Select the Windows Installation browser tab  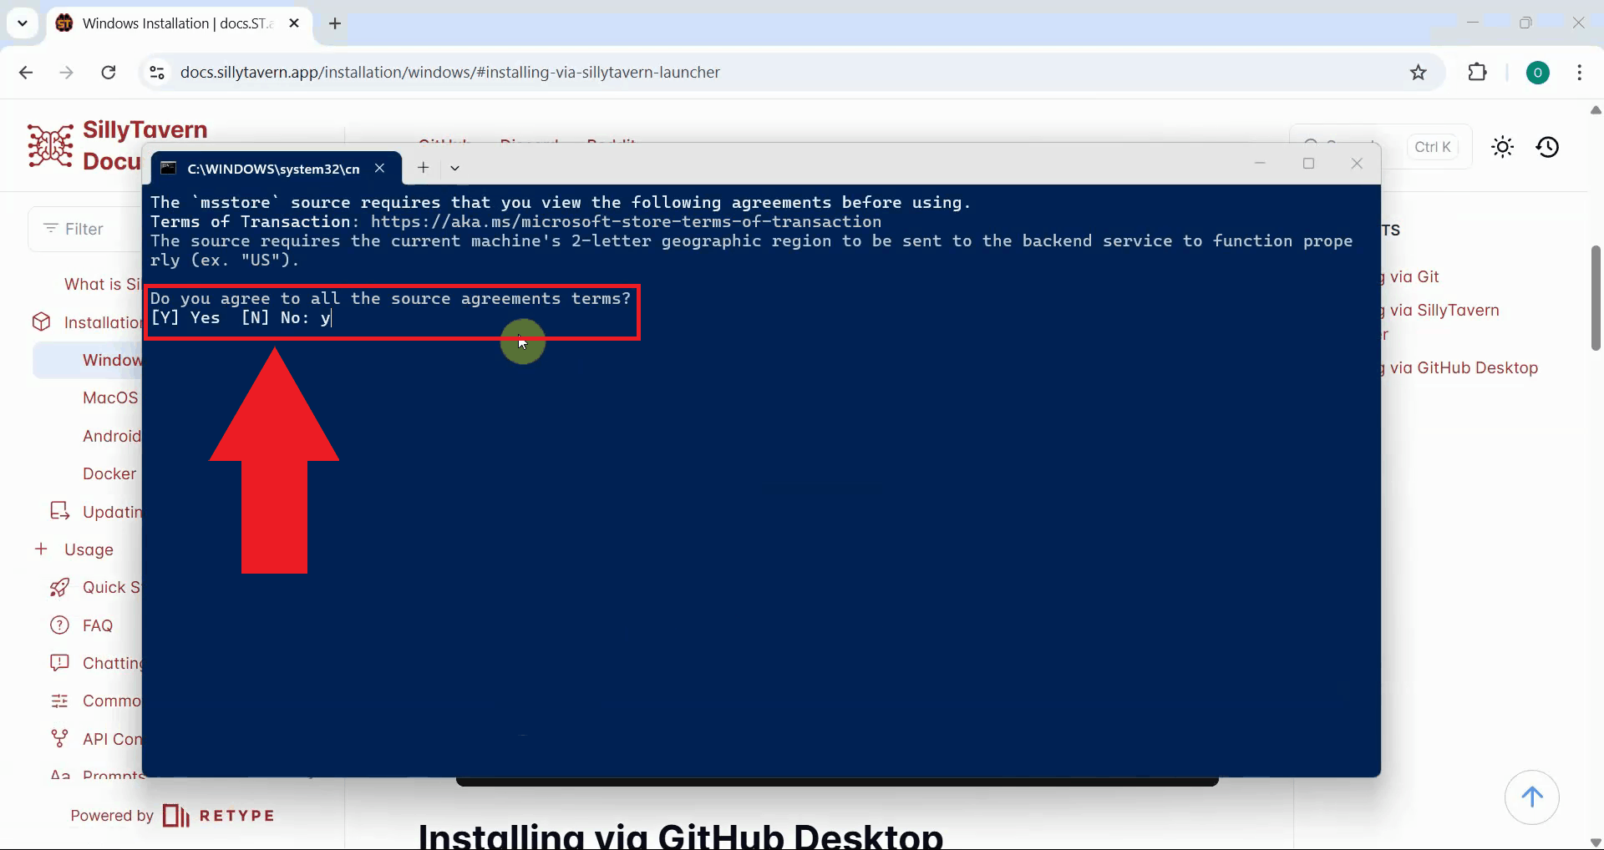tap(175, 23)
